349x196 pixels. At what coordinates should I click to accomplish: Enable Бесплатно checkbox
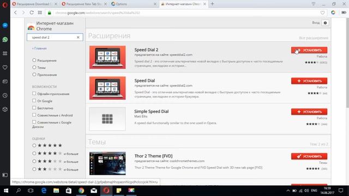click(34, 108)
